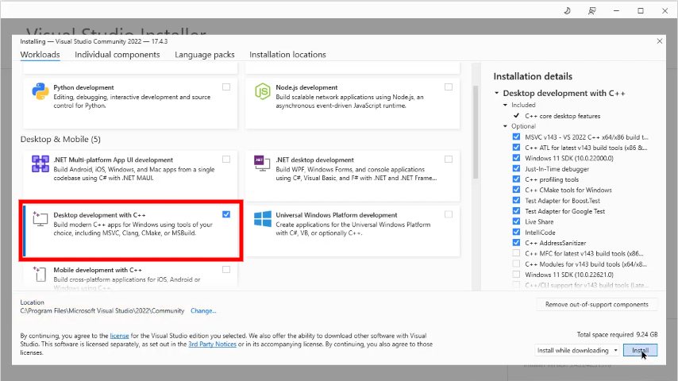Image resolution: width=678 pixels, height=381 pixels.
Task: Collapse the Desktop development with C++ details
Action: coord(497,94)
